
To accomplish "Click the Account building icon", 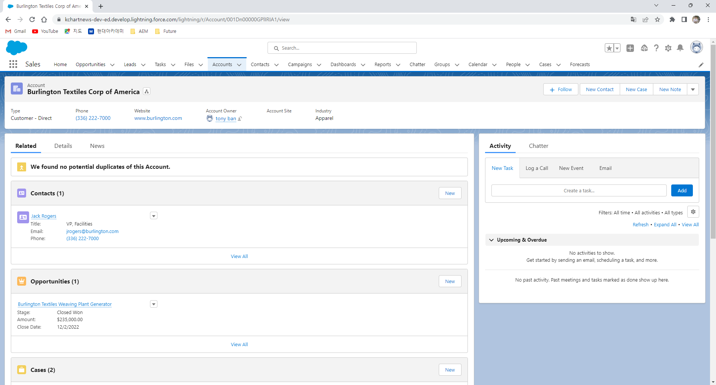I will click(17, 89).
